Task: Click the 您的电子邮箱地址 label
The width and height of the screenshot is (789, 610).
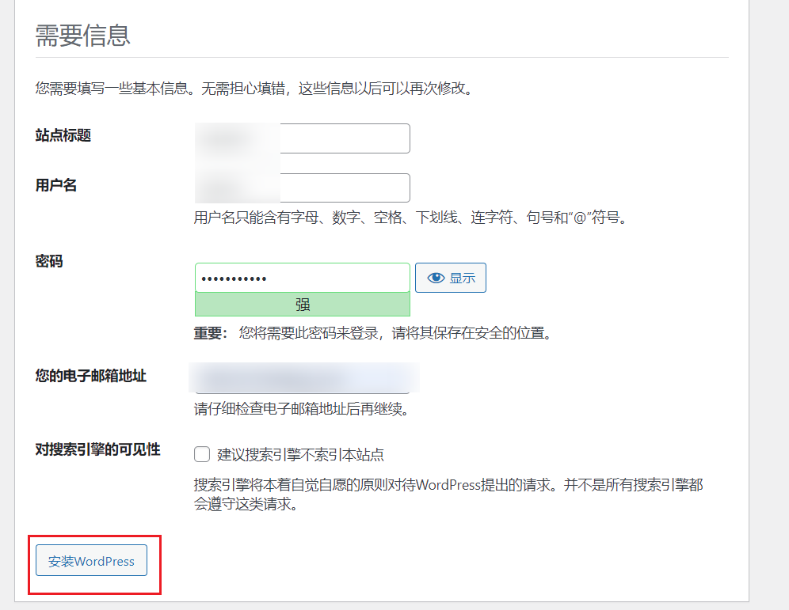Action: [x=90, y=376]
